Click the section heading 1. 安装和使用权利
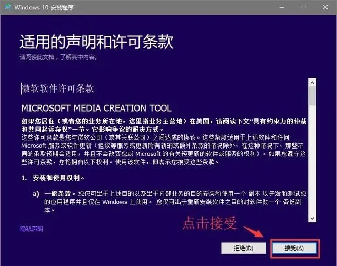 [x=53, y=178]
